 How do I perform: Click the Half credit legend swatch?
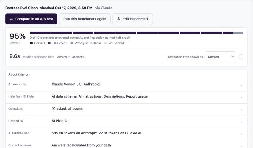50,43
